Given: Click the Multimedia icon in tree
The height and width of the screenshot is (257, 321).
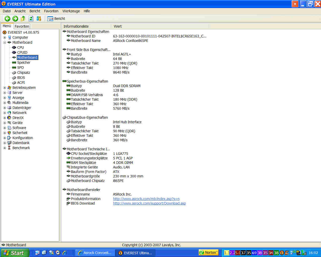Looking at the screenshot, I should (9, 103).
